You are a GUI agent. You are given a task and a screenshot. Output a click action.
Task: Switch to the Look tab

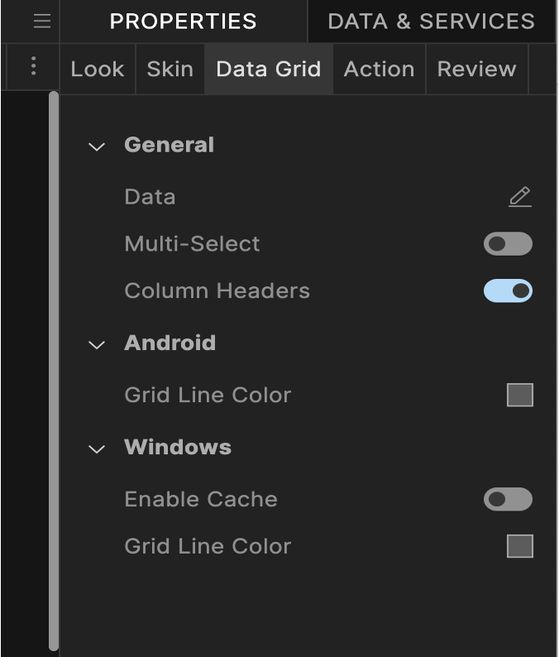(98, 69)
